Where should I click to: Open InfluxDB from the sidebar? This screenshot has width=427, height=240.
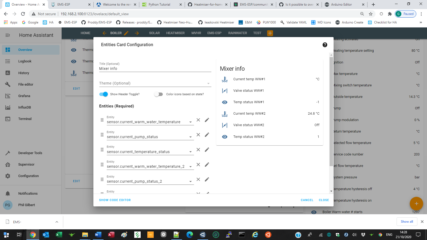(31, 107)
